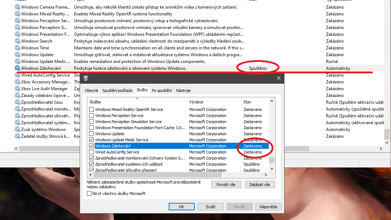This screenshot has height=220, width=391.
Task: Open the Obecné tab
Action: (x=91, y=91)
